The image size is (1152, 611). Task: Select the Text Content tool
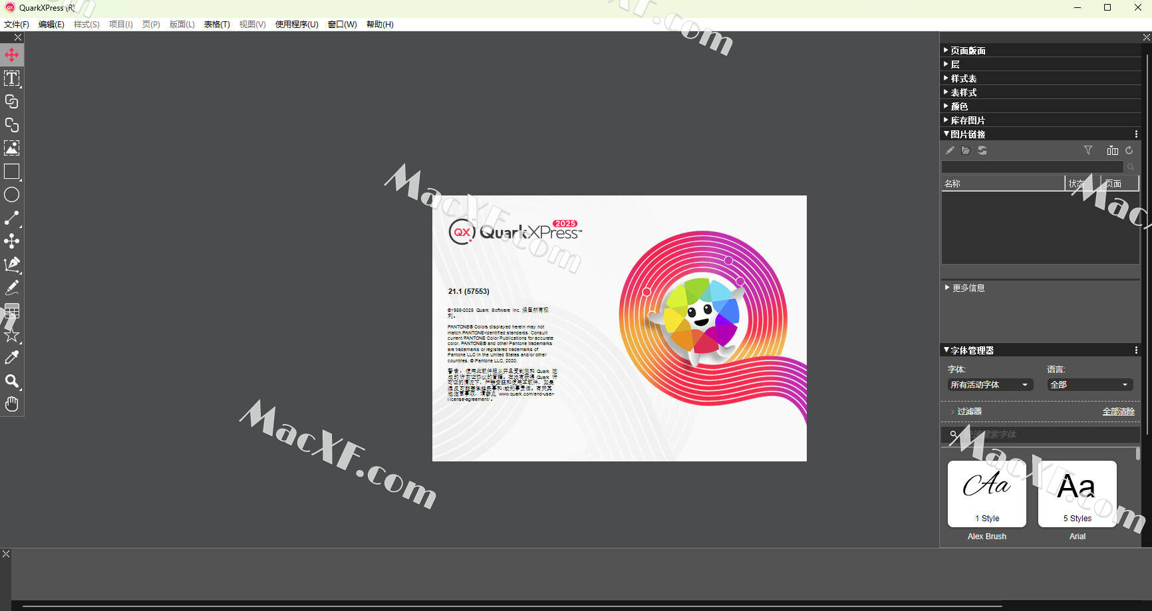pyautogui.click(x=12, y=78)
